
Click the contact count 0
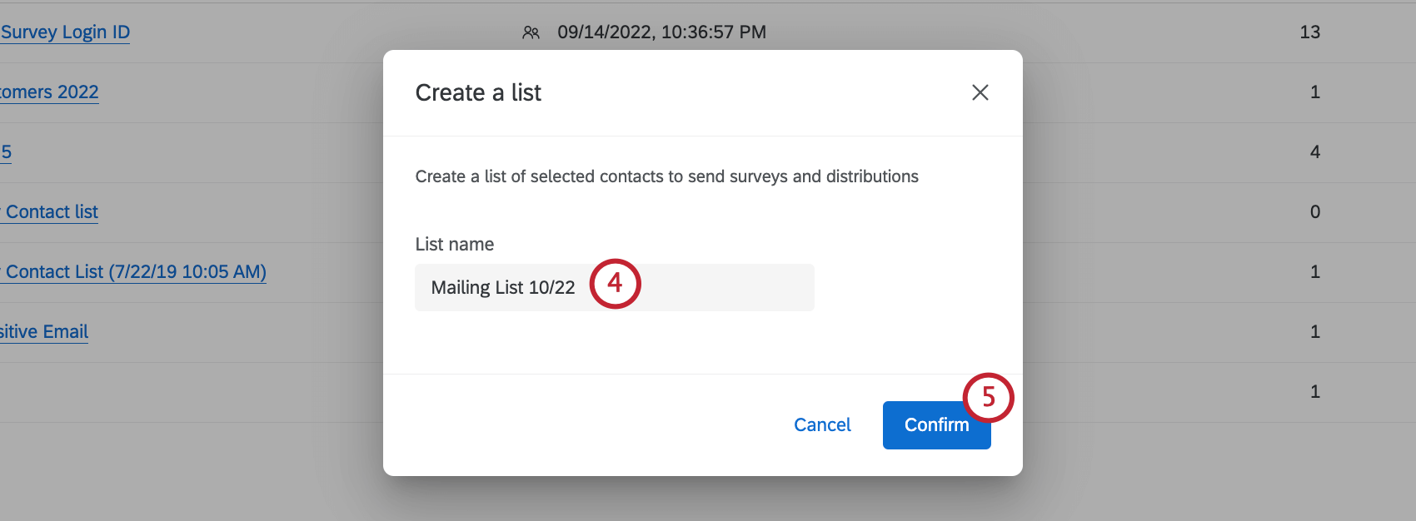coord(1314,212)
